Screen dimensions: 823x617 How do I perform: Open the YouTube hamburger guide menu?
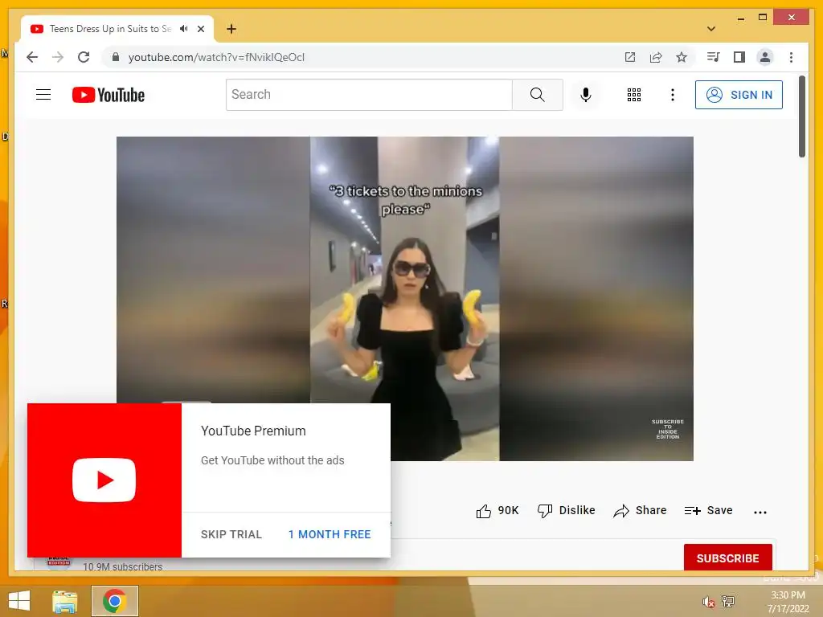[43, 95]
